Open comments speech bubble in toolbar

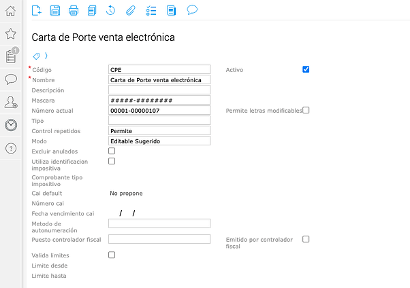pyautogui.click(x=192, y=10)
